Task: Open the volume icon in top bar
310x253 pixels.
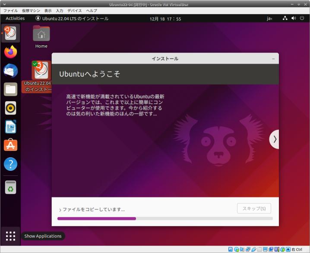Action: (294, 19)
